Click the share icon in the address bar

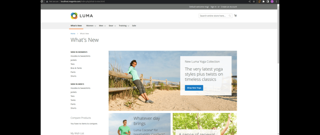tap(249, 1)
